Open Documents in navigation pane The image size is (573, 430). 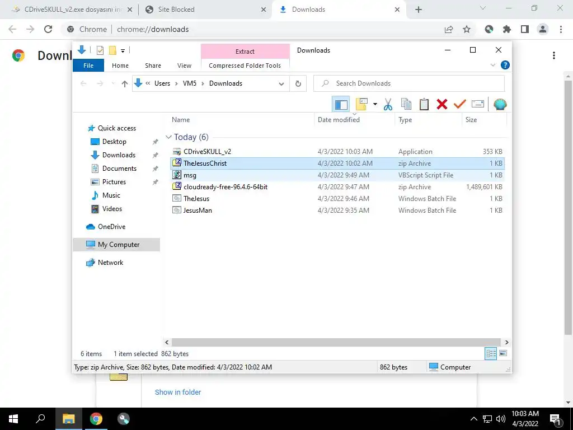coord(119,168)
